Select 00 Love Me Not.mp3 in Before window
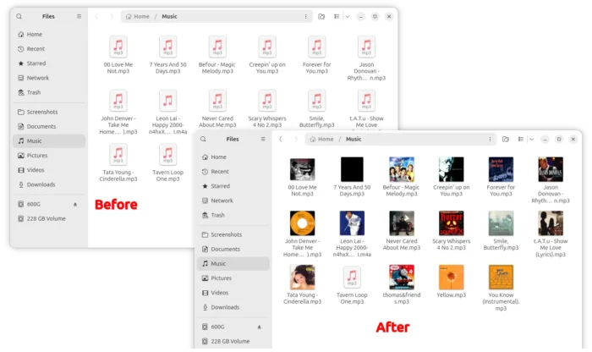Screen dimensions: 592x352 (x=118, y=55)
